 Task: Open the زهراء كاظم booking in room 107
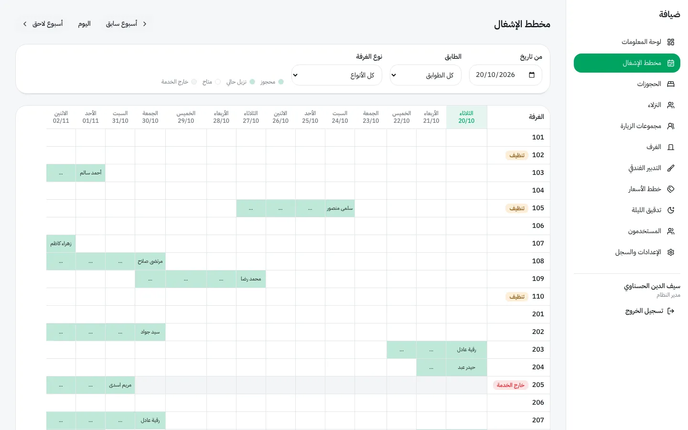(x=61, y=244)
